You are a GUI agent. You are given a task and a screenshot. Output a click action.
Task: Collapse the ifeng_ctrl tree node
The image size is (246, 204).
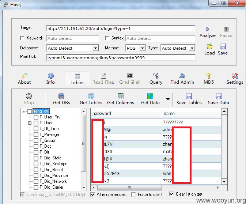23,111
